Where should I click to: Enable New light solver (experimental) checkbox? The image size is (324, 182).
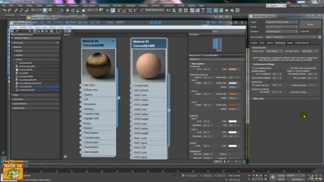coord(290,68)
